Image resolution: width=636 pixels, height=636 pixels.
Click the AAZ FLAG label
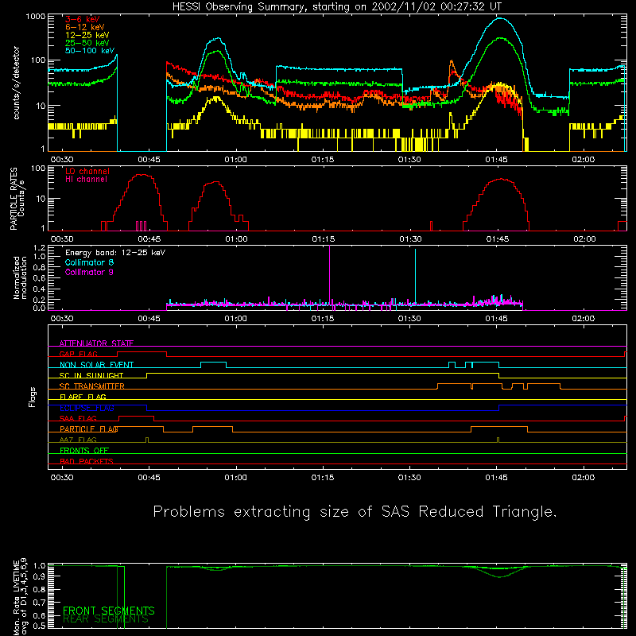78,440
